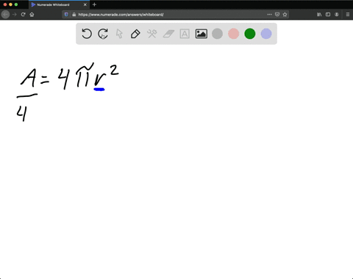
Task: Go to the browser home page
Action: click(x=32, y=15)
